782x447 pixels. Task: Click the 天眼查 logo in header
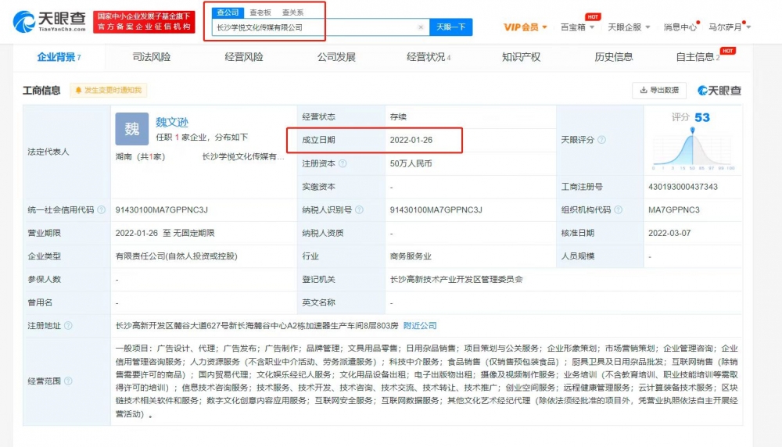pyautogui.click(x=48, y=21)
